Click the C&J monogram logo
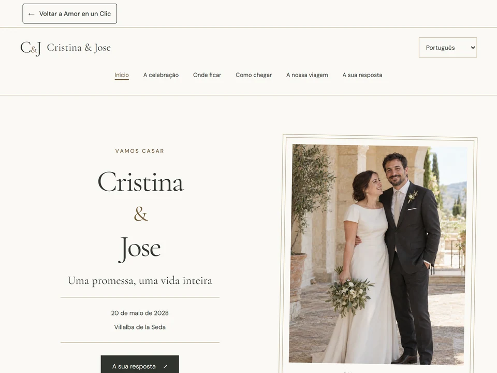Image resolution: width=497 pixels, height=373 pixels. pyautogui.click(x=31, y=48)
